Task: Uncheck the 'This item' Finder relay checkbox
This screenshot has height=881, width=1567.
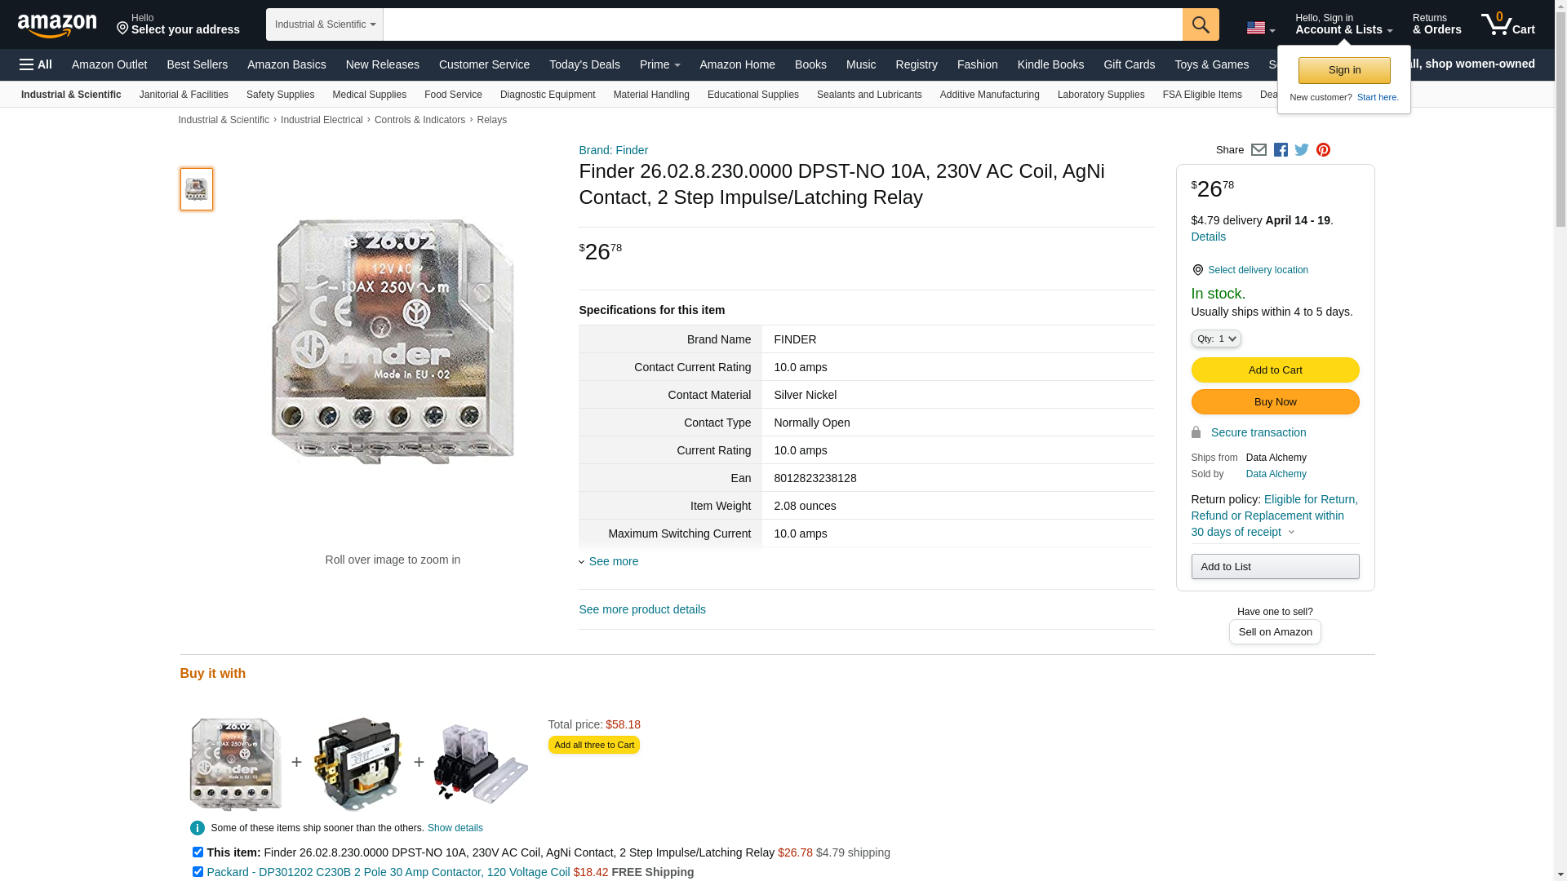Action: coord(198,852)
